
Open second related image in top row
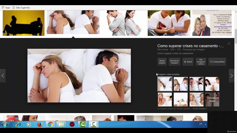181,84
